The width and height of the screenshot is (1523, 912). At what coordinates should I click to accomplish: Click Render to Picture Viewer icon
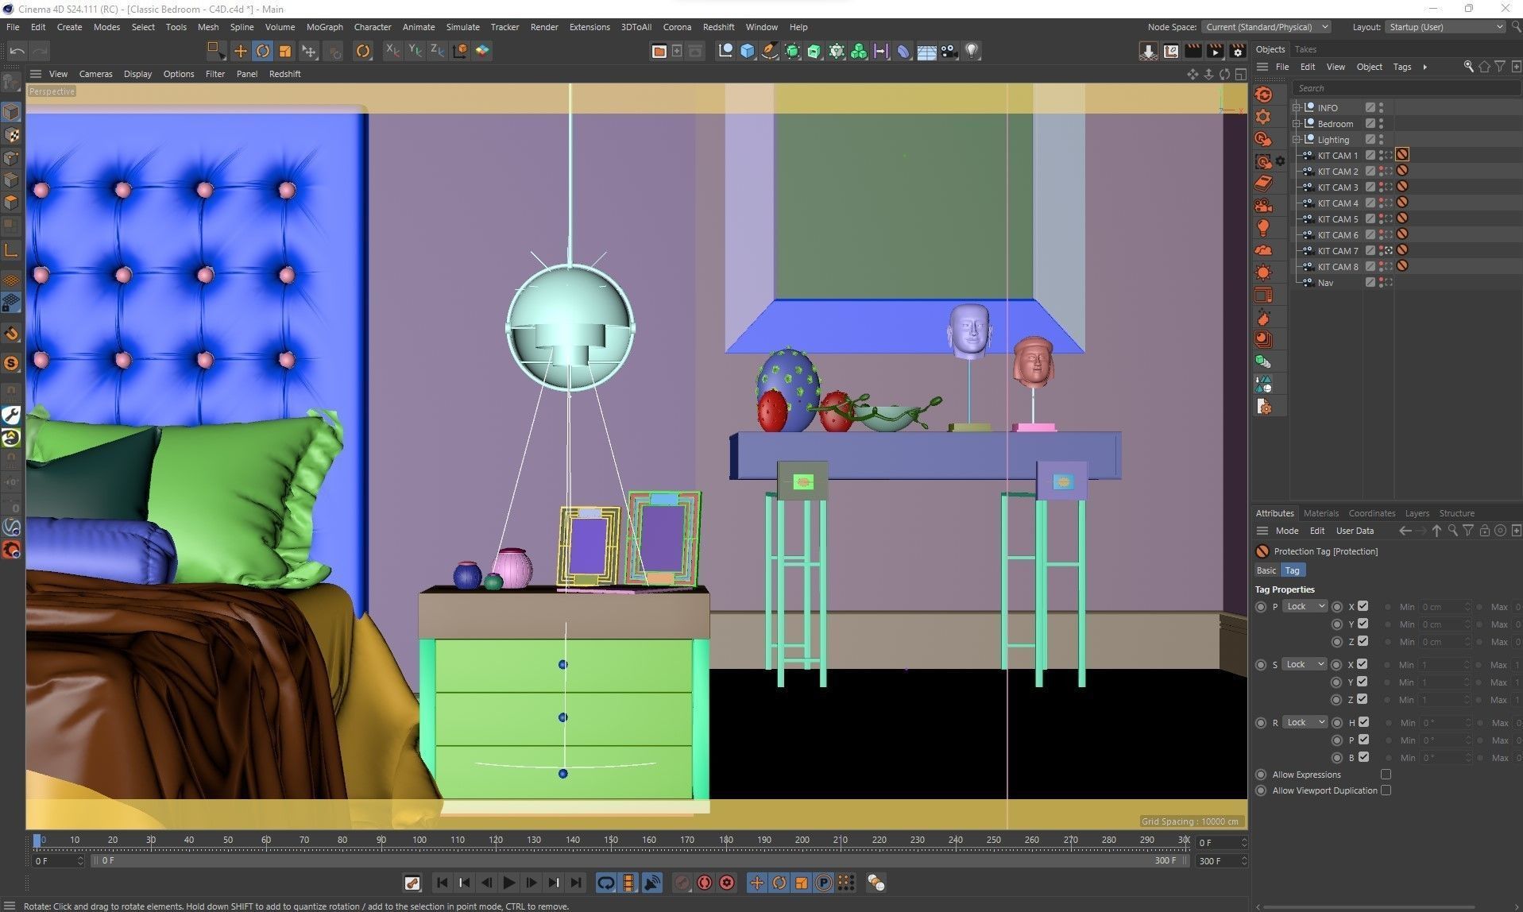[x=1215, y=51]
